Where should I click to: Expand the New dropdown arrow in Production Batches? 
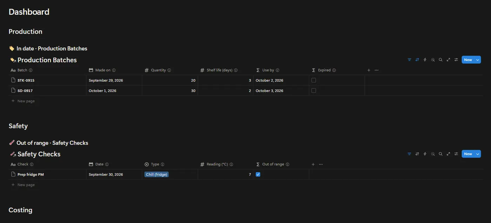[x=478, y=60]
